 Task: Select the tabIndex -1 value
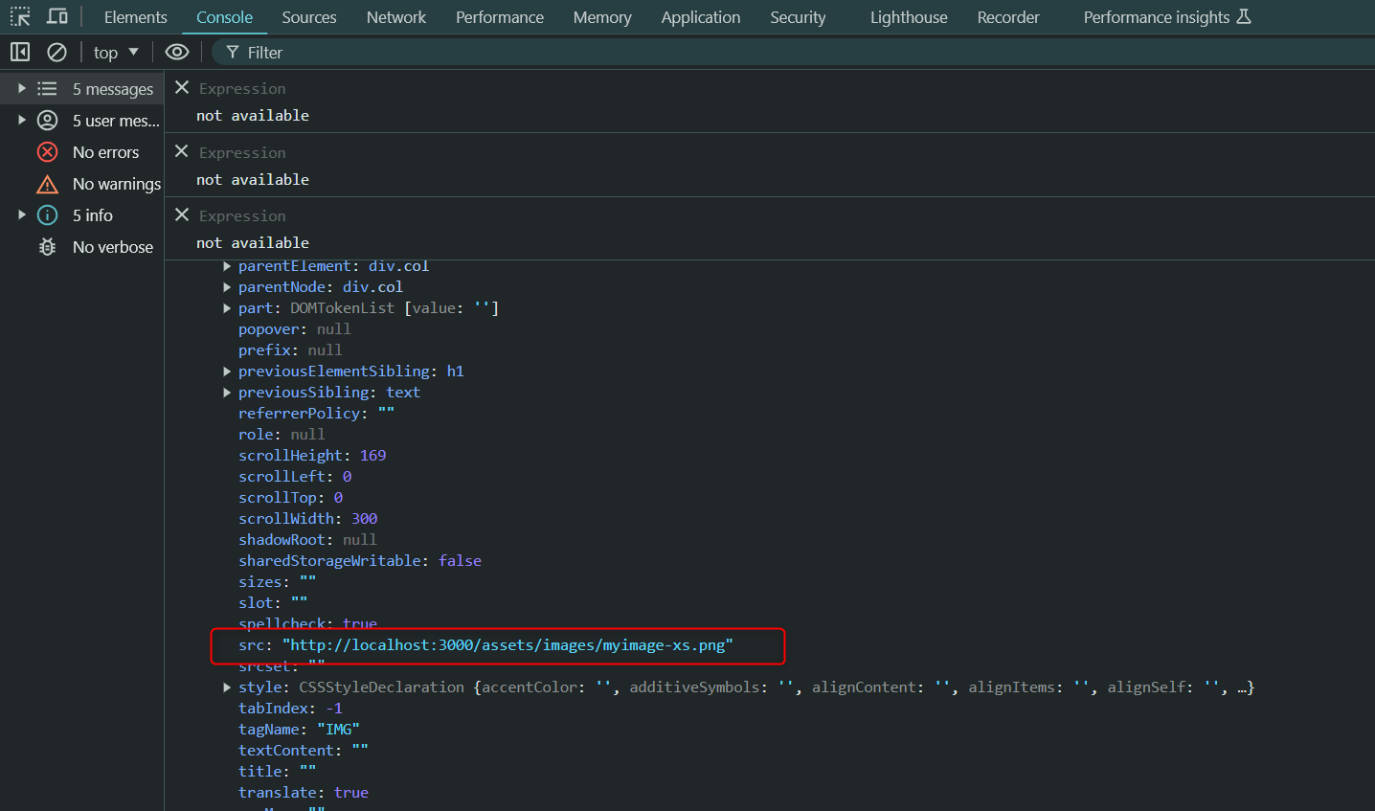click(333, 709)
